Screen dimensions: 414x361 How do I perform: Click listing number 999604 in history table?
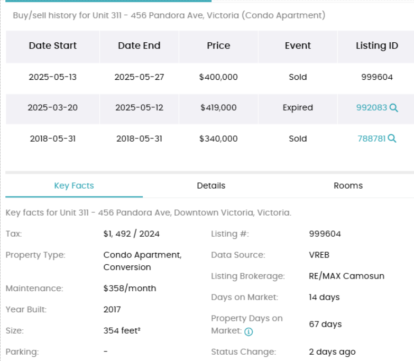377,77
